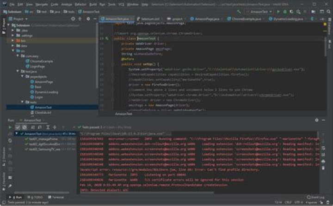Expand the bin folder in project tree
This screenshot has width=333, height=206.
click(13, 40)
